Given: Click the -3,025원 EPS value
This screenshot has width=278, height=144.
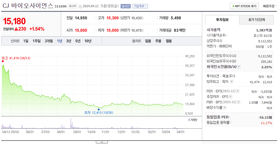Looking at the screenshot, I should tap(266, 92).
